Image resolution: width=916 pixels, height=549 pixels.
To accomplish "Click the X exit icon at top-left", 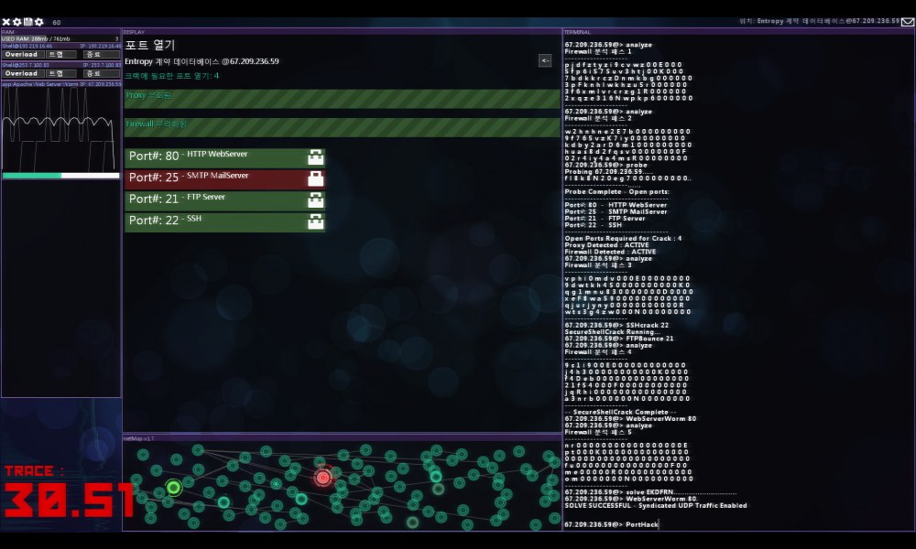I will pos(5,22).
